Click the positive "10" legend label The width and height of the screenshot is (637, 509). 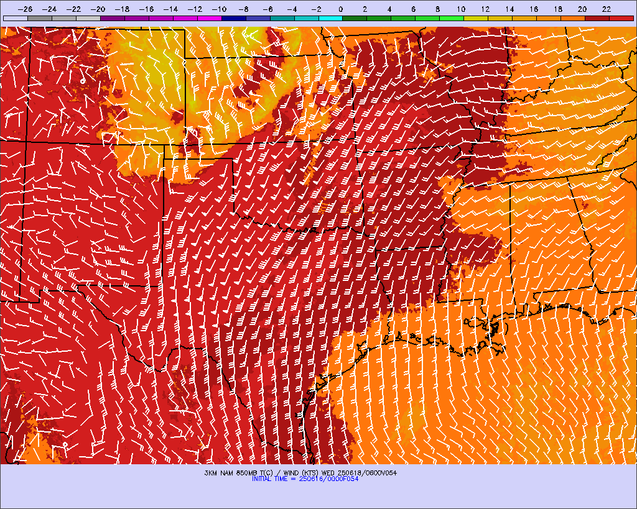click(x=461, y=9)
